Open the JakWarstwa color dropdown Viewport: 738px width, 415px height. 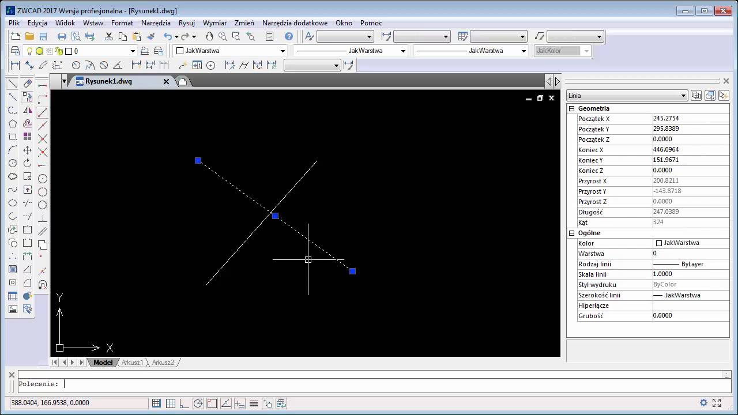(x=283, y=51)
